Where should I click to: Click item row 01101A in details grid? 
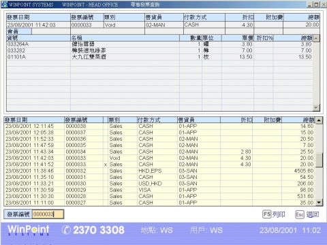[x=159, y=57]
